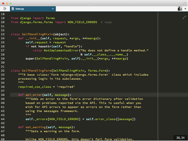Click 'forms' at end of line 19
Screen dimensions: 188x141
(50, 18)
